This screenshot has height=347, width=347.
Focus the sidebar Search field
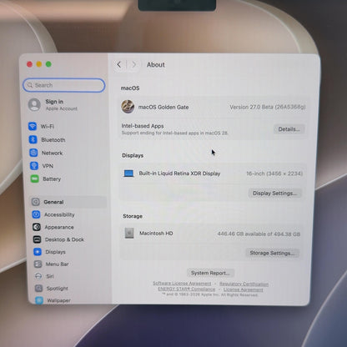coord(64,85)
